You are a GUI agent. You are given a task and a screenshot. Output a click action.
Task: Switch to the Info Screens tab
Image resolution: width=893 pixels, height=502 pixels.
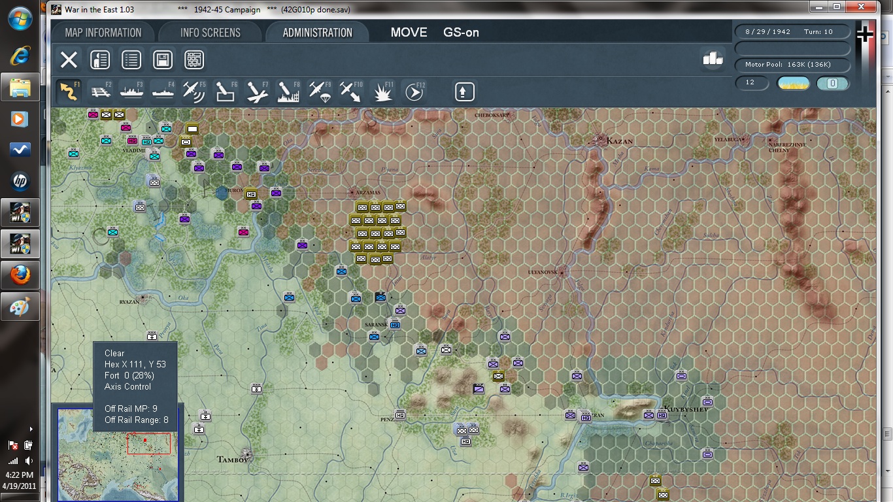[x=211, y=32]
